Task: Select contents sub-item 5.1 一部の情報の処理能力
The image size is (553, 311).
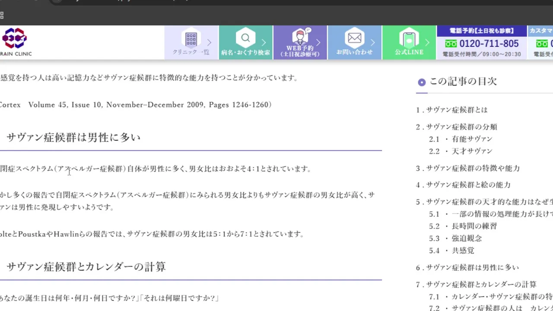Action: pos(491,214)
